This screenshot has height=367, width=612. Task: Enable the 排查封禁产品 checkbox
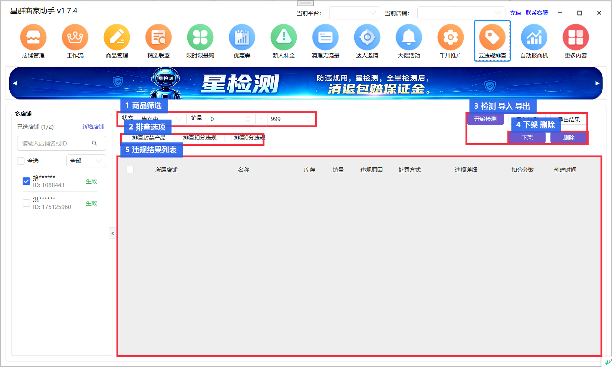126,138
